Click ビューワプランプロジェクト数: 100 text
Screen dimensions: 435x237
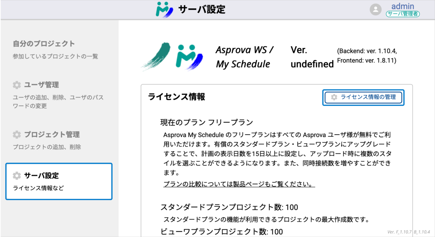click(222, 232)
